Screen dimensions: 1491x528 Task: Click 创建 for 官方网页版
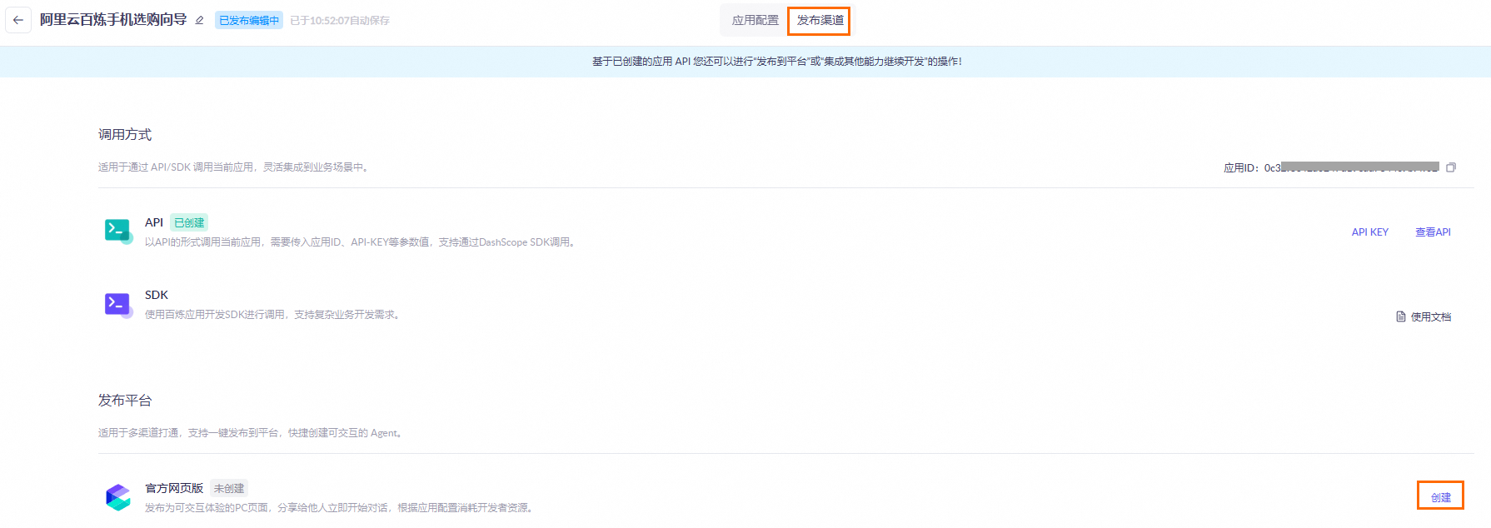pyautogui.click(x=1441, y=497)
